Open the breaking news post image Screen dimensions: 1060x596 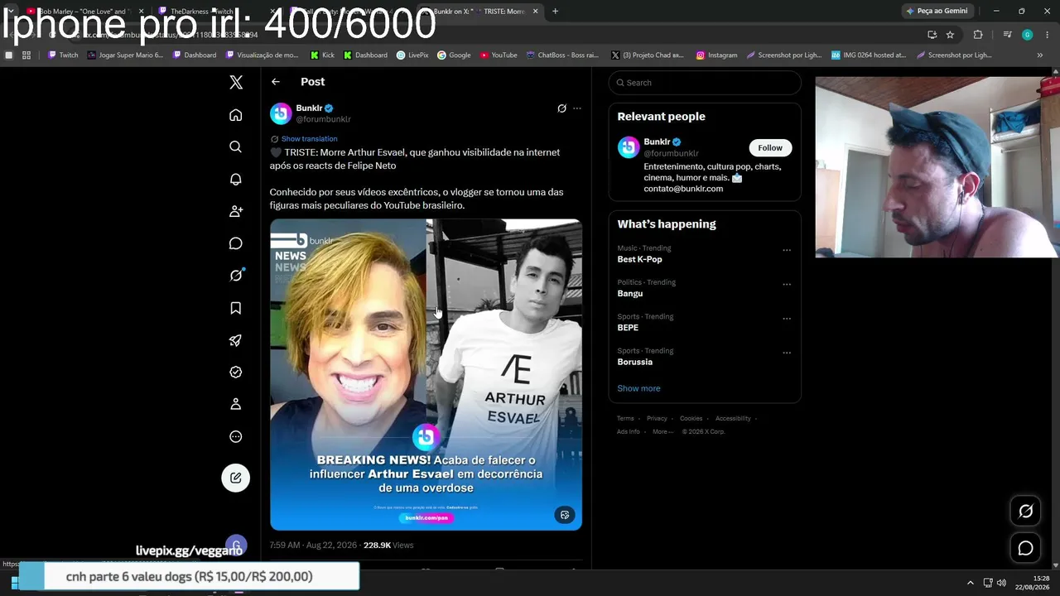(426, 374)
